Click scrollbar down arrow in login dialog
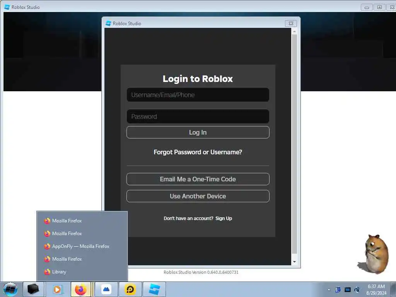Viewport: 396px width, 297px height. click(x=294, y=262)
